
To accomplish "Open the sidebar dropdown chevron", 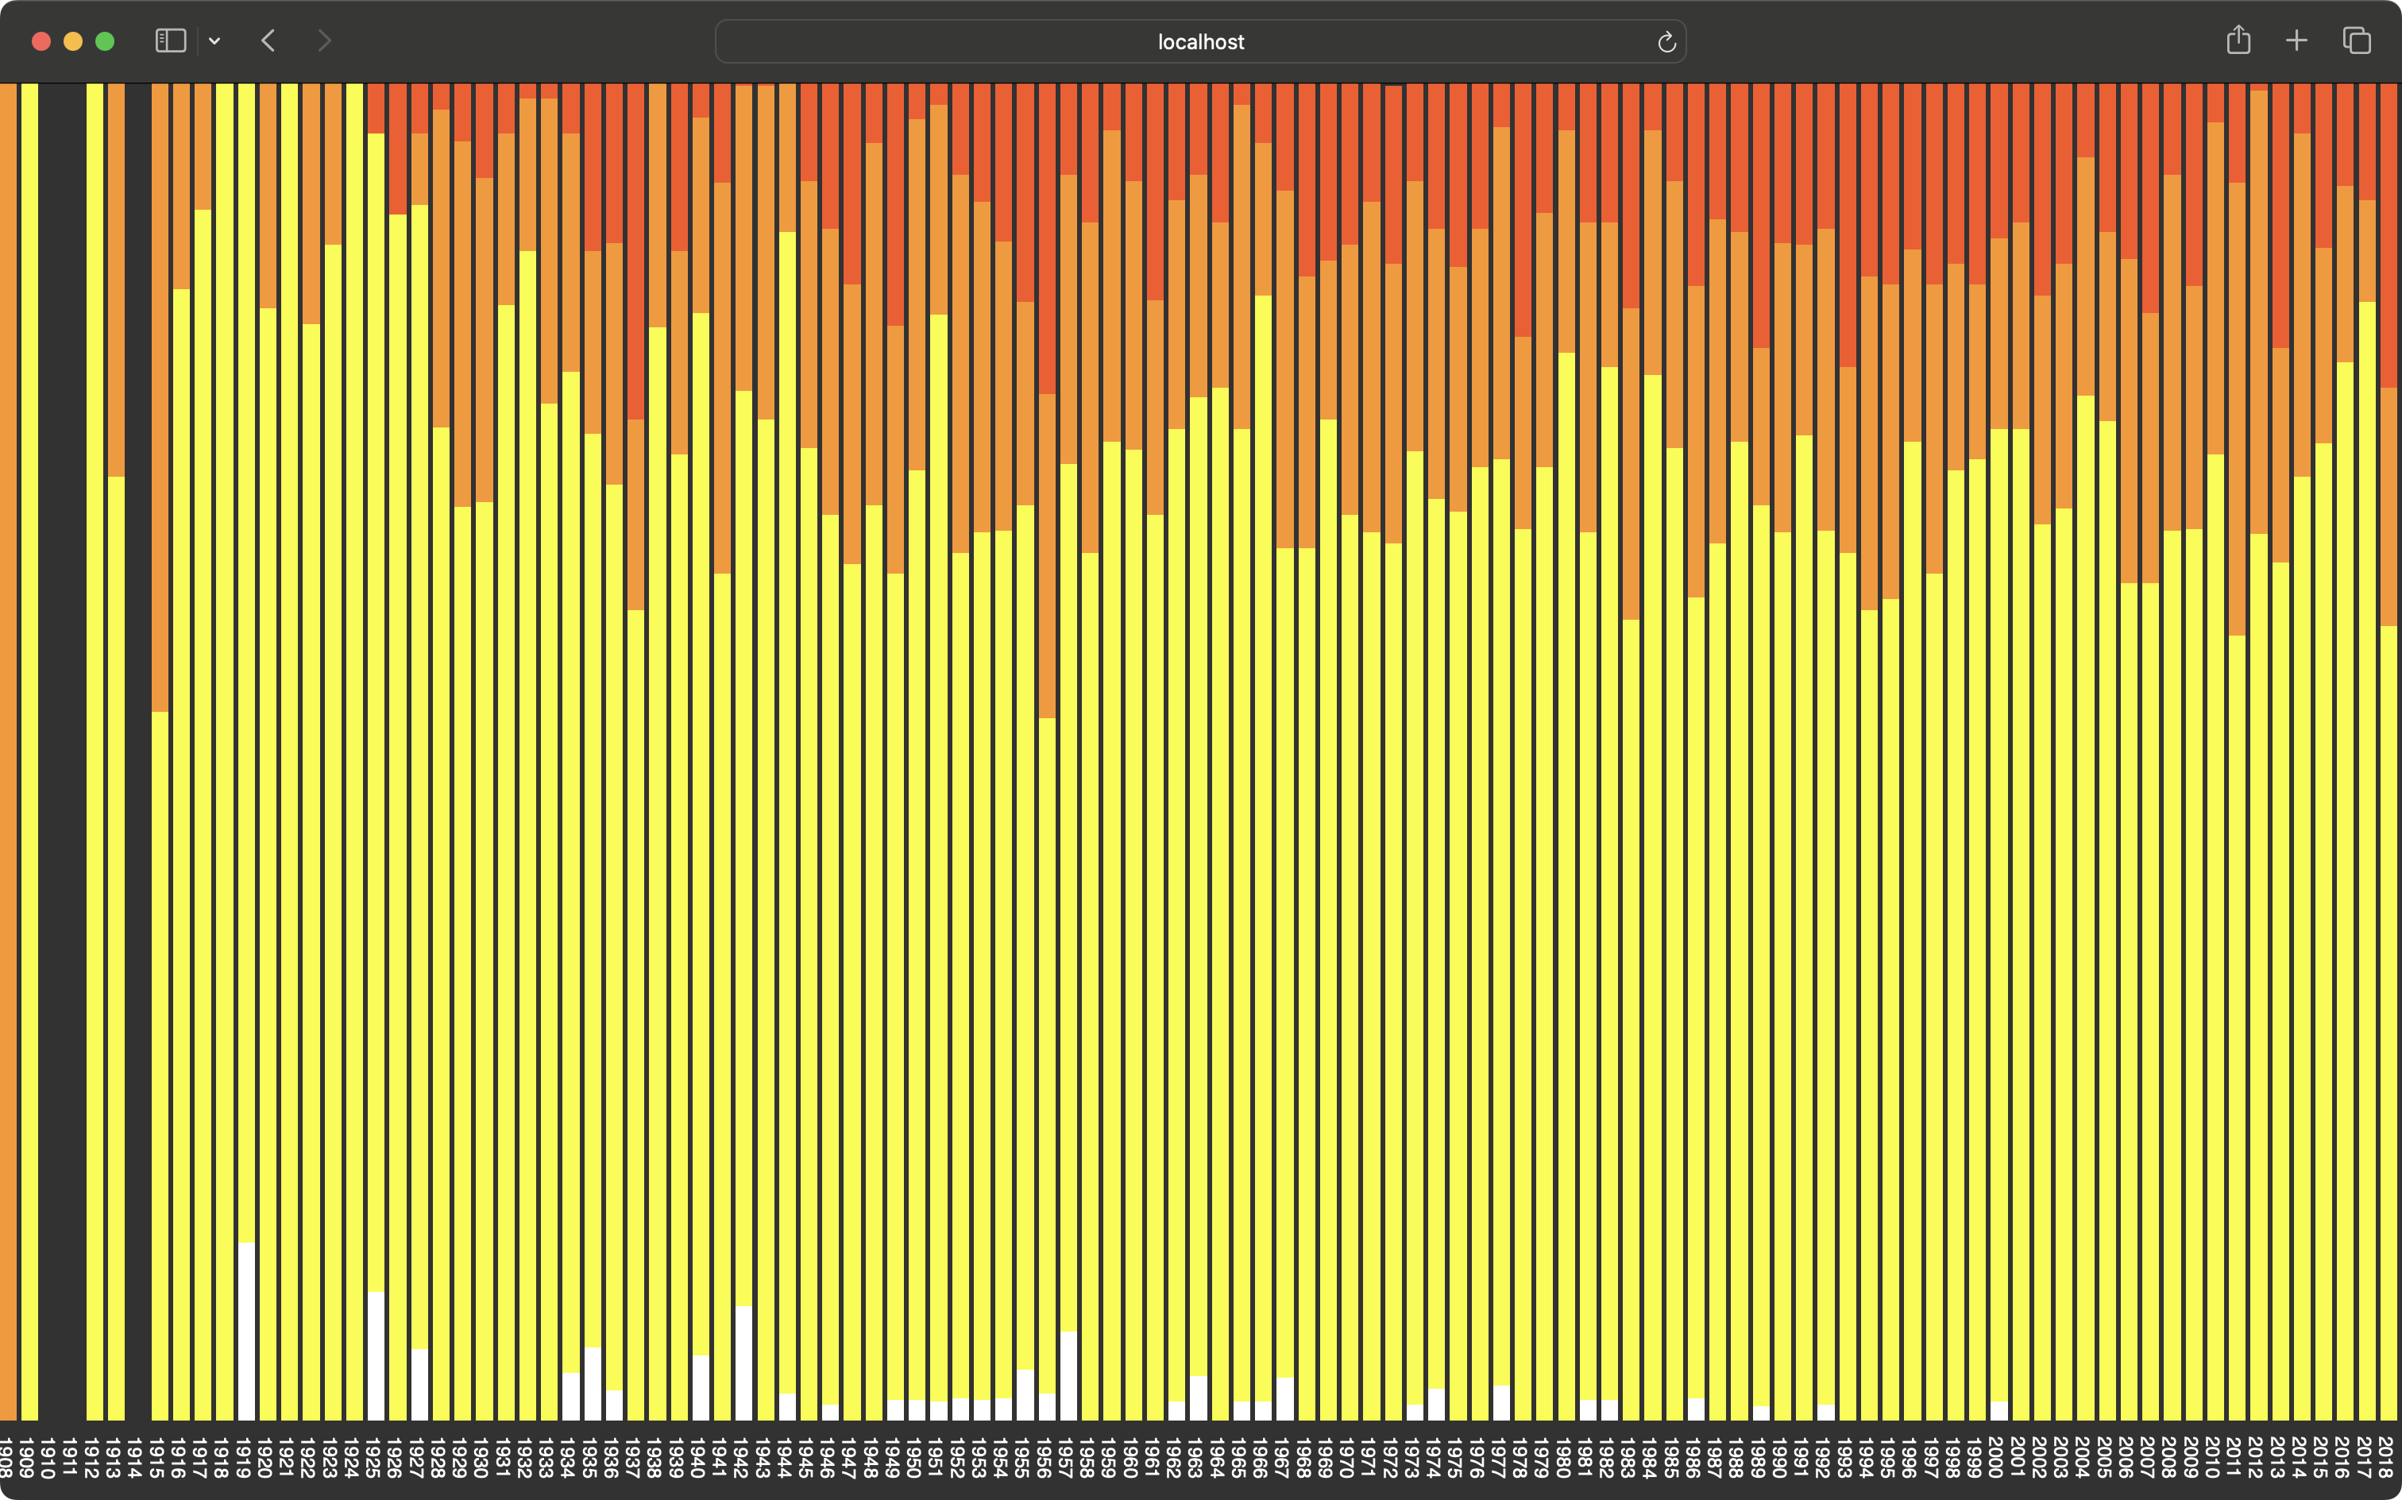I will coord(214,41).
